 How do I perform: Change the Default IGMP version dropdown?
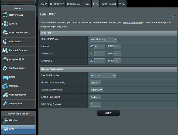[x=96, y=90]
